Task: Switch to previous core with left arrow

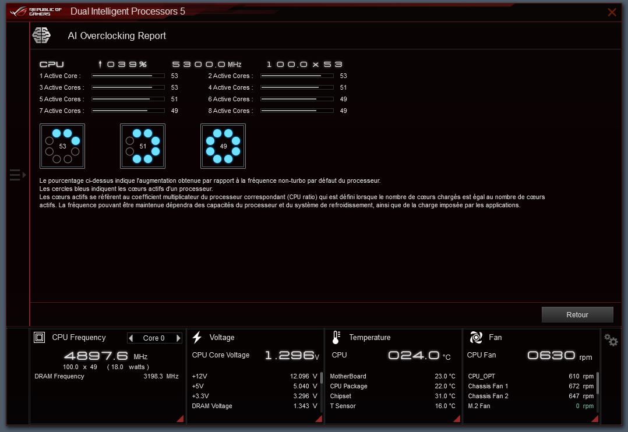Action: point(131,338)
